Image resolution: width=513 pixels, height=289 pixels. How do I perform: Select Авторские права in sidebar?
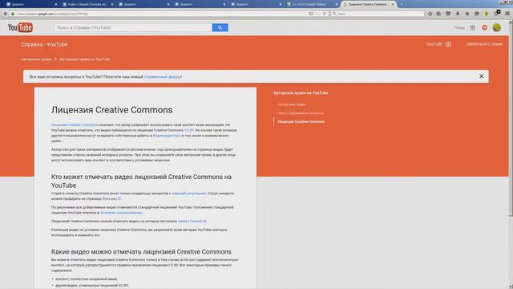click(x=292, y=104)
